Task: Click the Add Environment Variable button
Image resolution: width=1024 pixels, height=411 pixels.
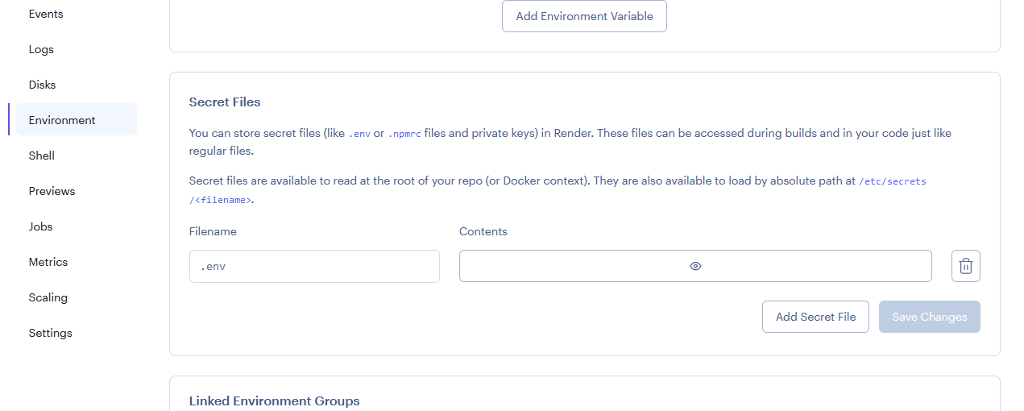Action: 584,16
